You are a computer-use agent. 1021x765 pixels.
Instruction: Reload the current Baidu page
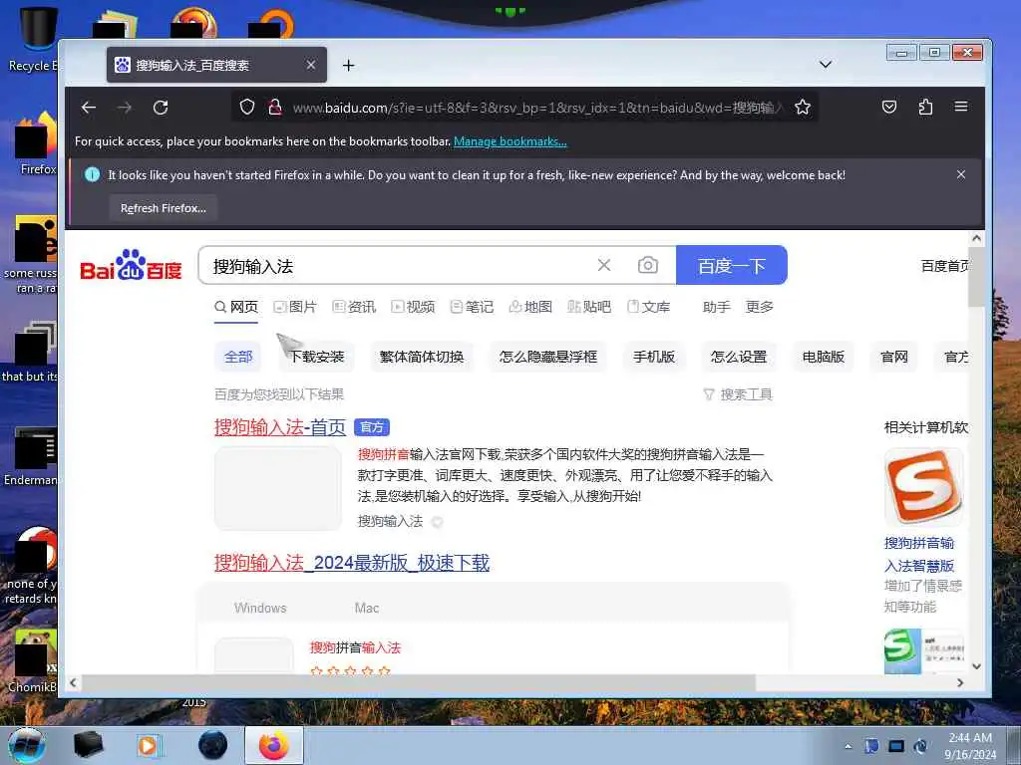161,108
